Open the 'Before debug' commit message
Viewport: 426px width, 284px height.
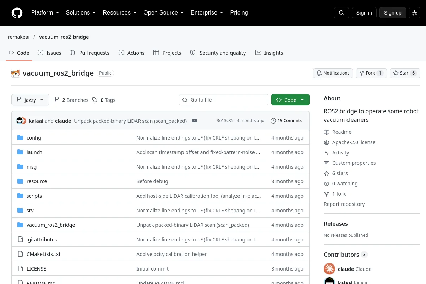[152, 181]
